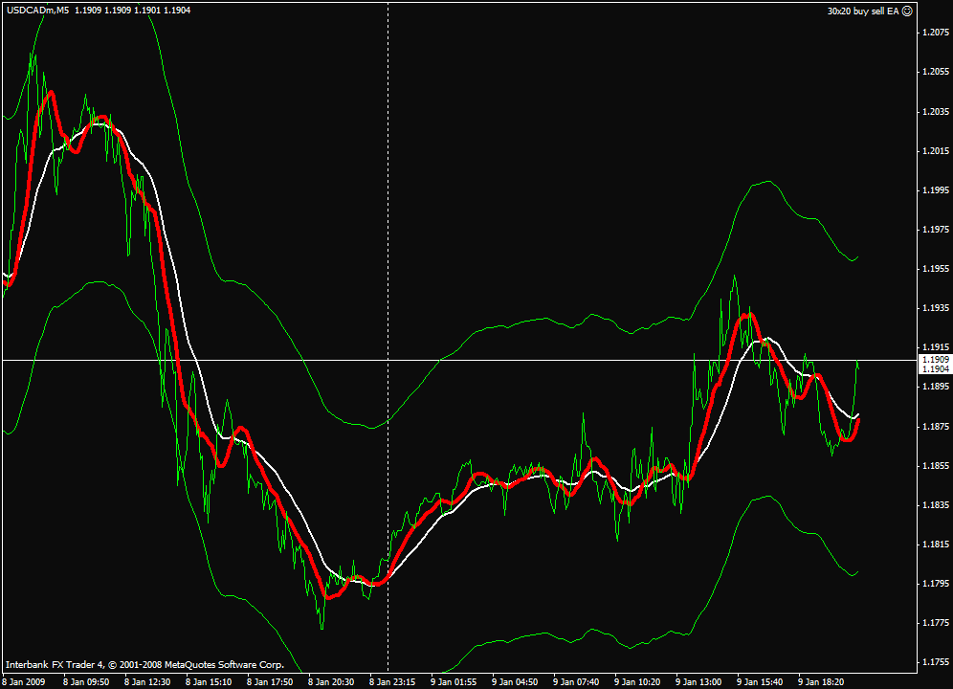The image size is (953, 689).
Task: Click the 1.1995 price axis label
Action: 936,190
